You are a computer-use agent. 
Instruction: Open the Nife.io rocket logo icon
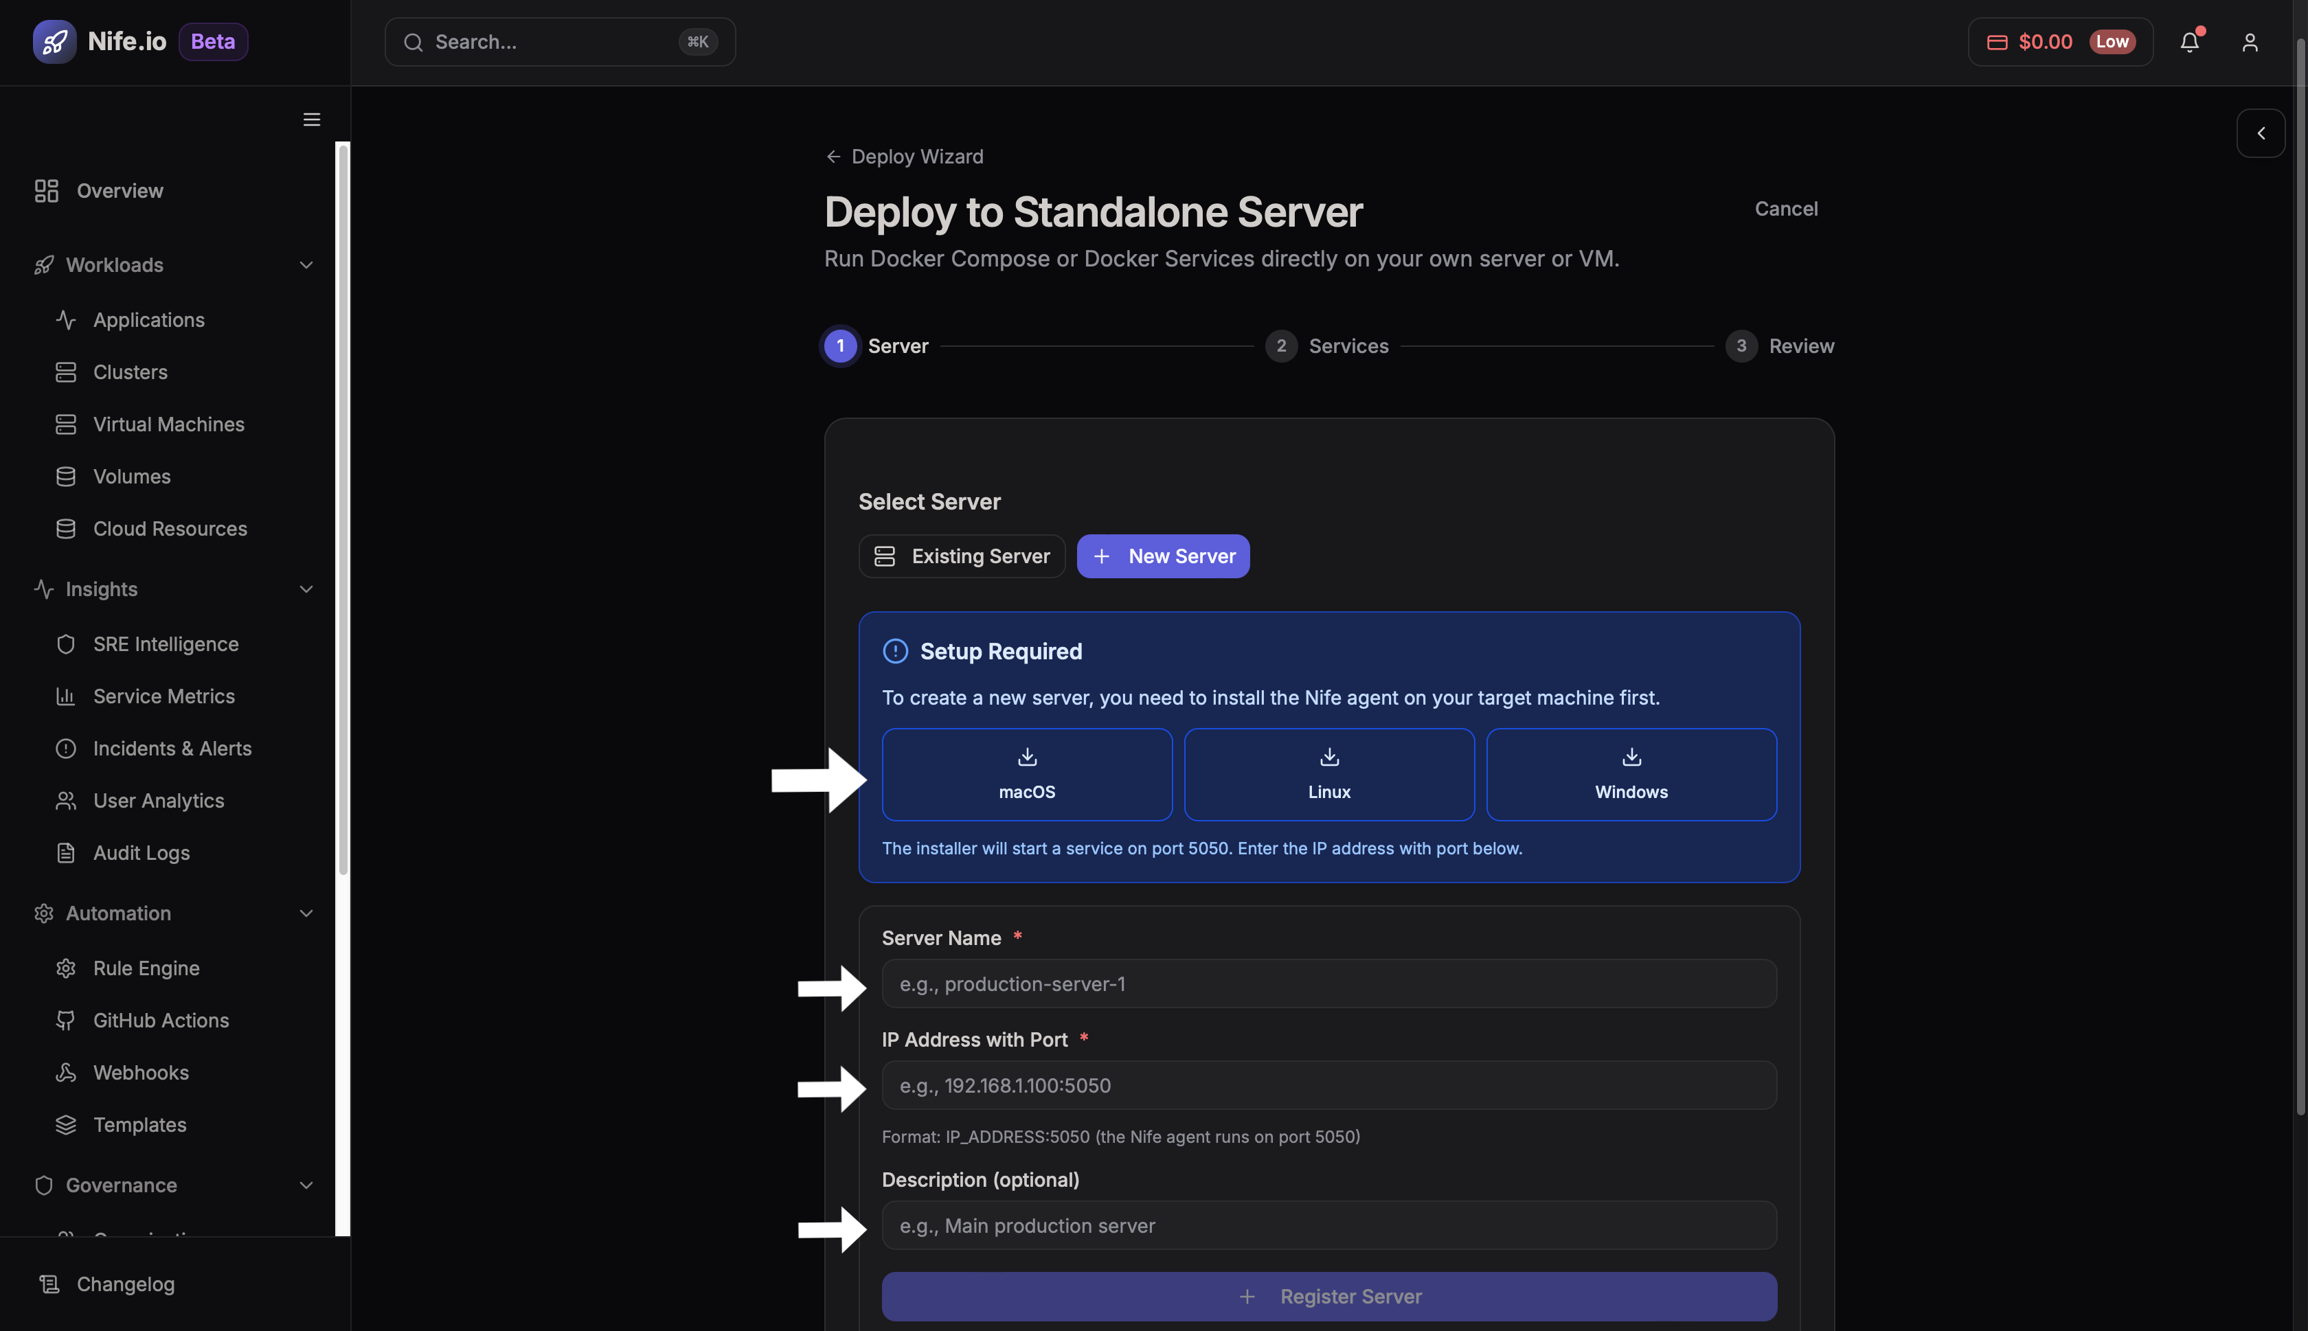(54, 41)
